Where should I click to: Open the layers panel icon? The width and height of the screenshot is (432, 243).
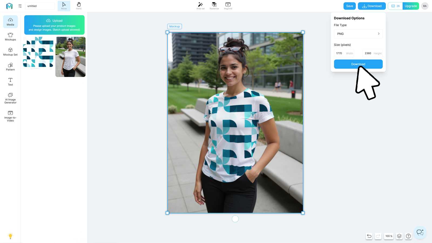click(x=399, y=236)
